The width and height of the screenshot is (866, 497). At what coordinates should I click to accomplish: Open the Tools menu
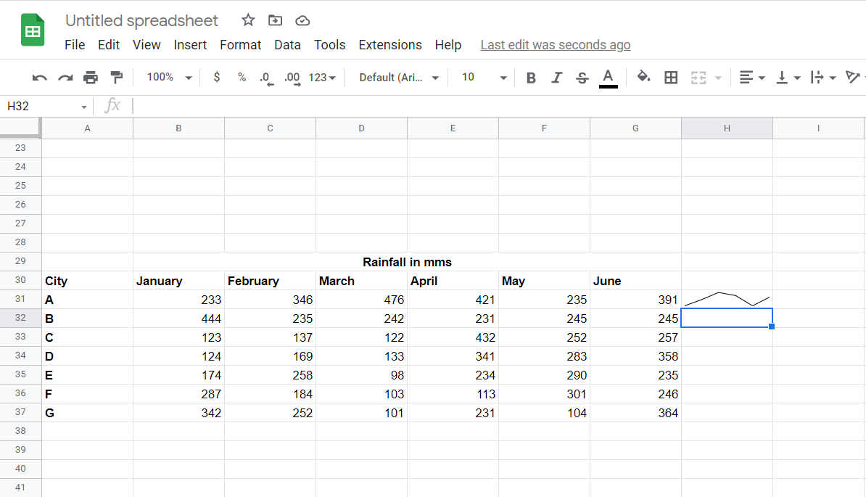coord(330,45)
